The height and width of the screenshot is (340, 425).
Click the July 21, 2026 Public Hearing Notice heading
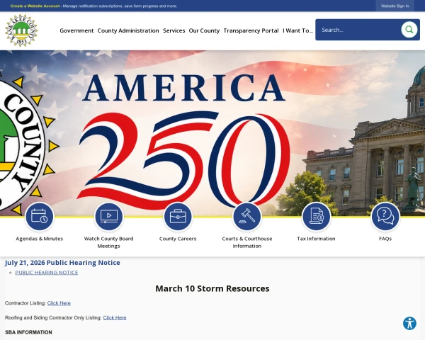(x=62, y=263)
